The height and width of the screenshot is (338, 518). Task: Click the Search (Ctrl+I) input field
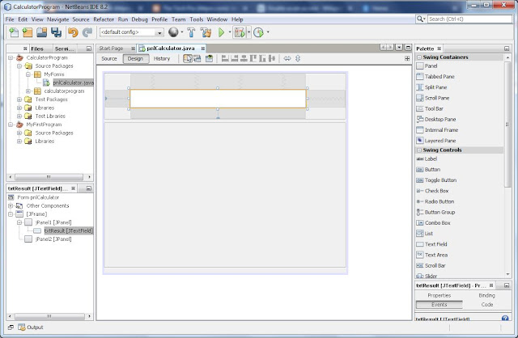tap(469, 19)
